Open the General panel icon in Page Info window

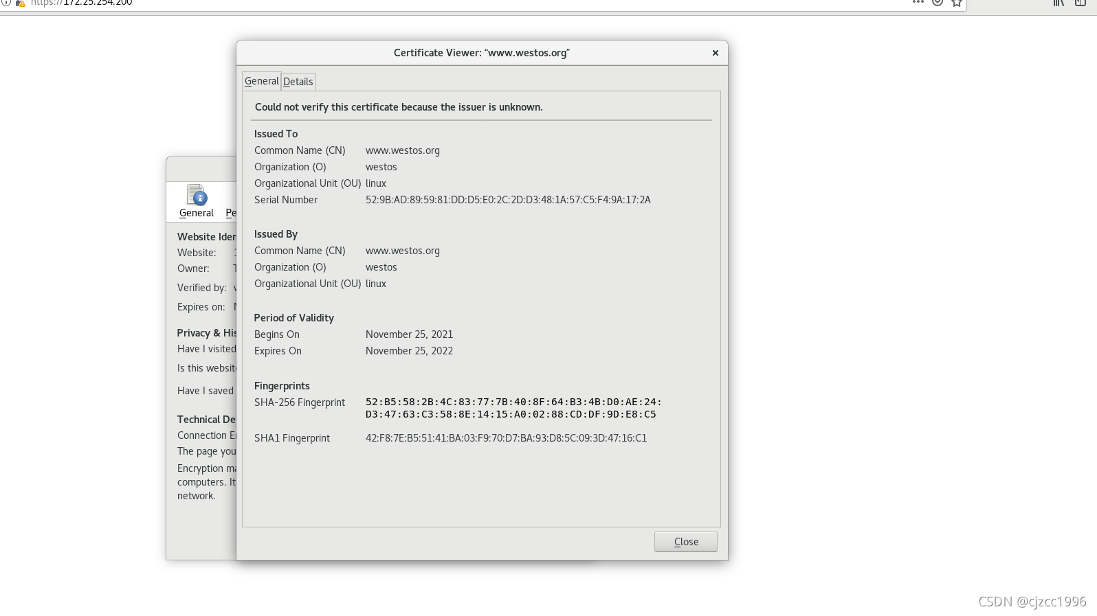pos(197,201)
